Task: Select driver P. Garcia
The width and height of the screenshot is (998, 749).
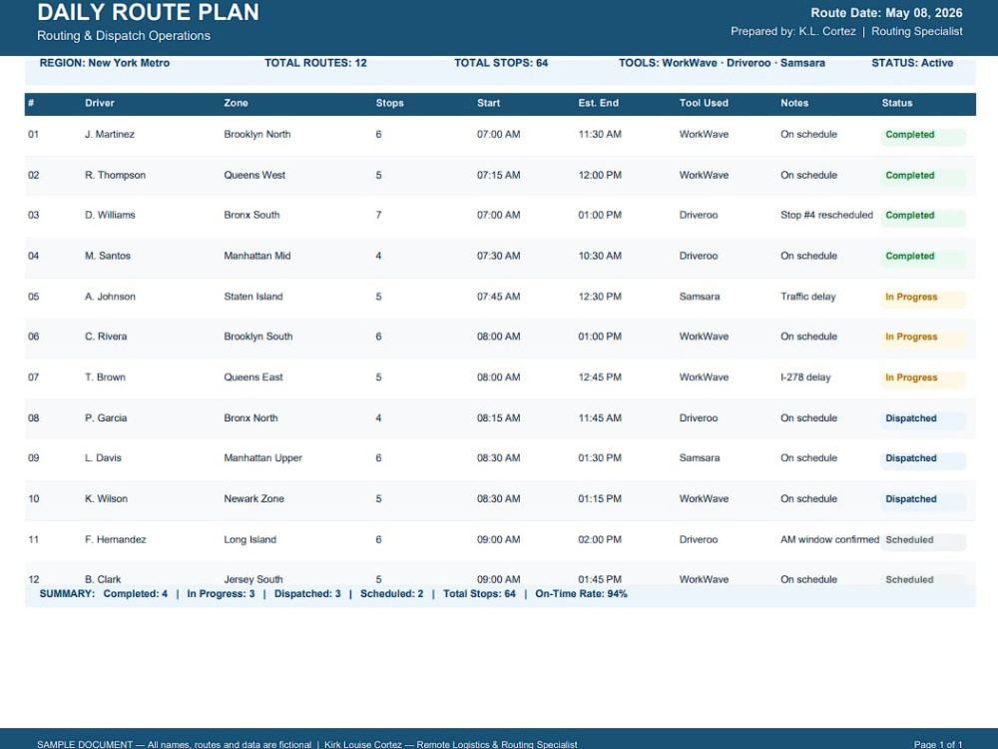Action: coord(106,418)
